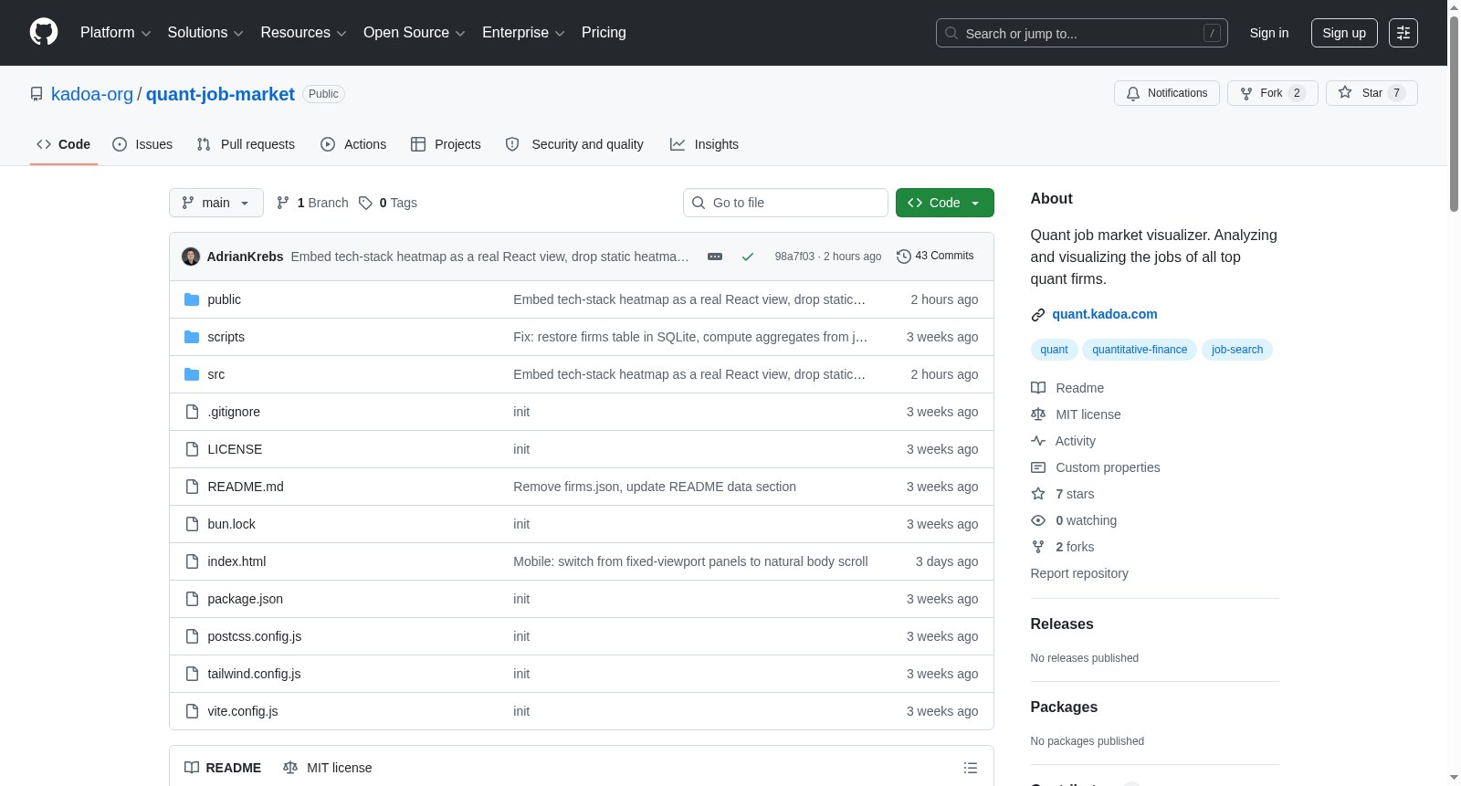Click the branch icon next to 1 Branch
The image size is (1461, 786).
pos(283,203)
